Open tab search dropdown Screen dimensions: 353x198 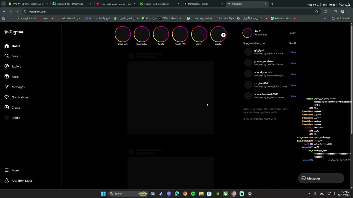4,4
